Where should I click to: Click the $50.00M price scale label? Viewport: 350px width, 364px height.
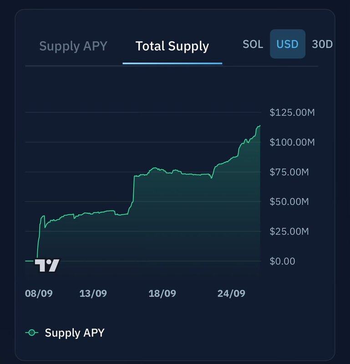click(x=289, y=202)
